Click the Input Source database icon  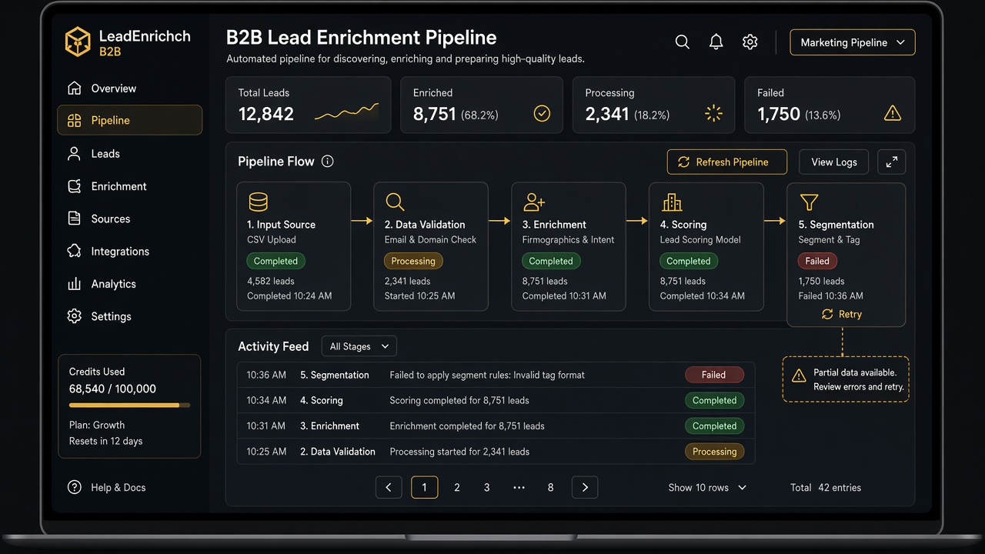(x=259, y=202)
